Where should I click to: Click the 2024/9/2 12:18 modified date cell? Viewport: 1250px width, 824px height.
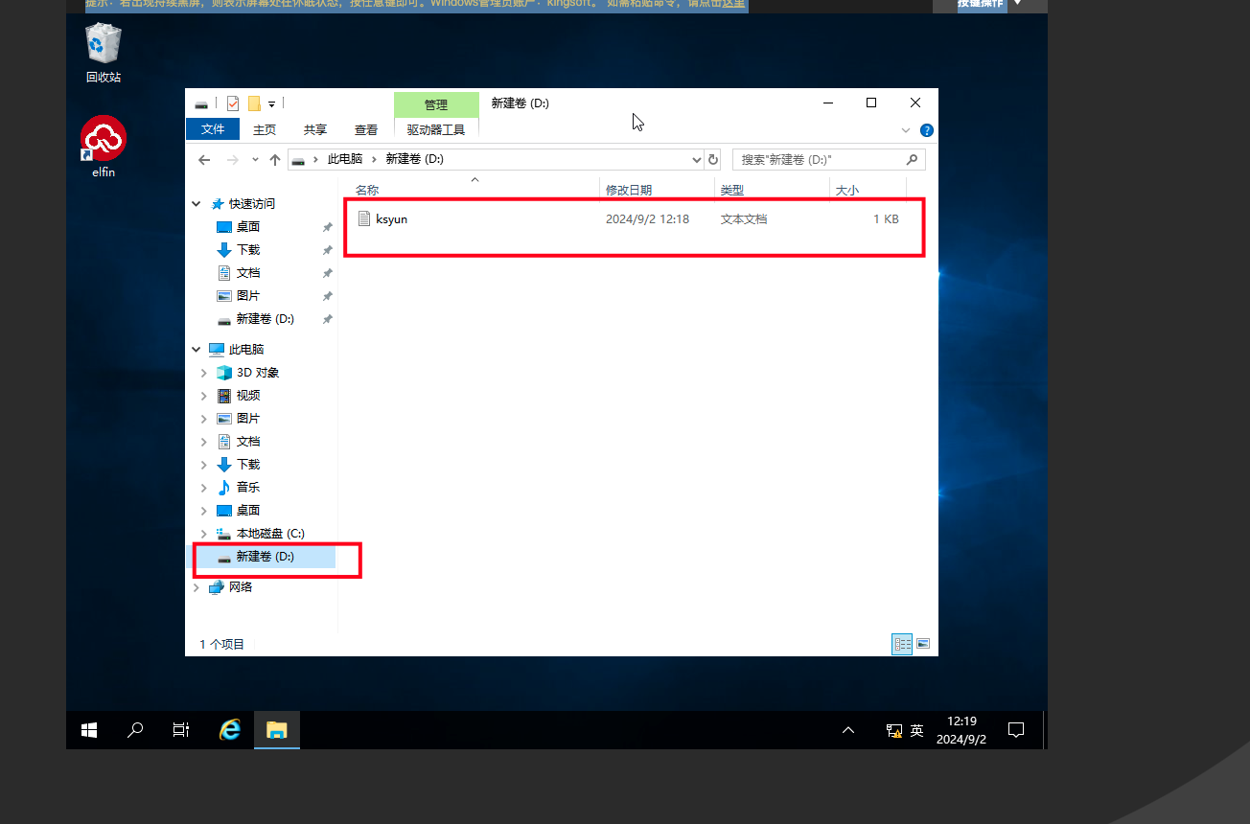pos(647,219)
